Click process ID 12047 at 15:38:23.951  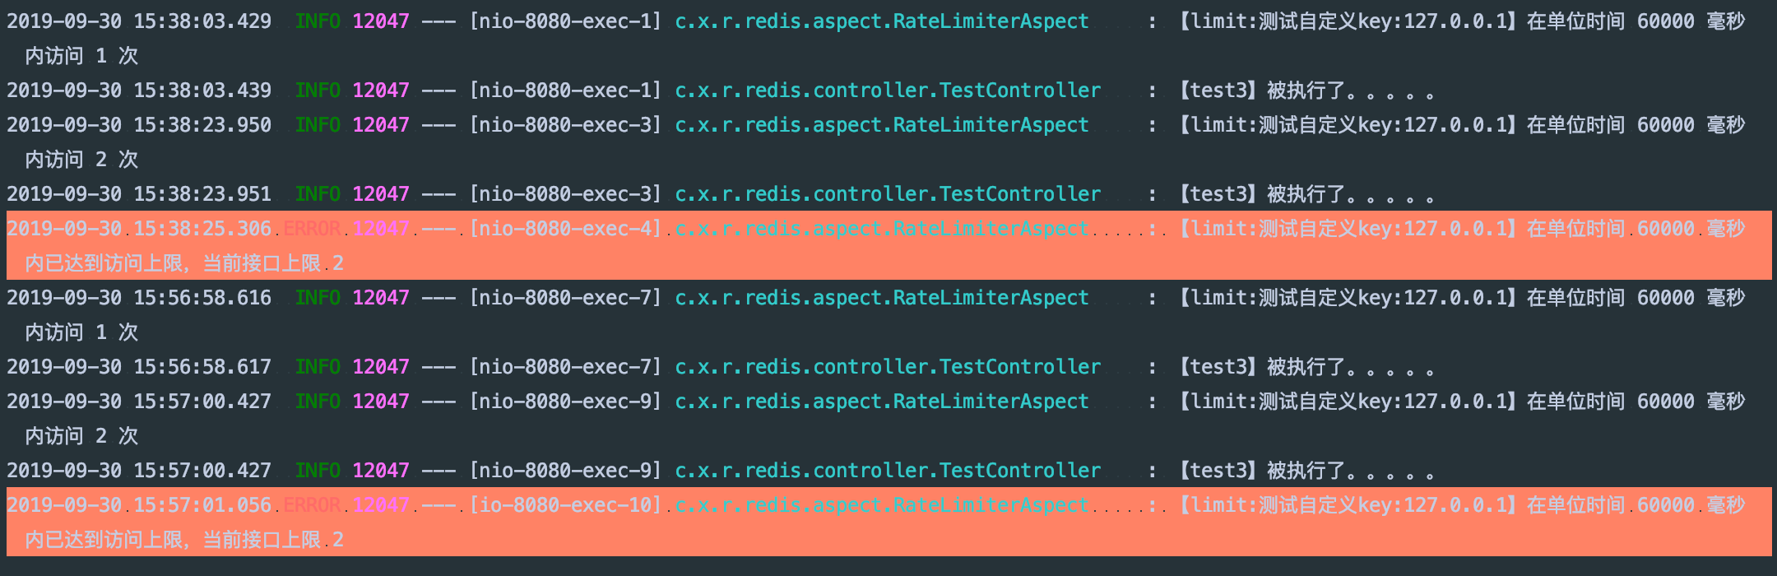(x=381, y=194)
